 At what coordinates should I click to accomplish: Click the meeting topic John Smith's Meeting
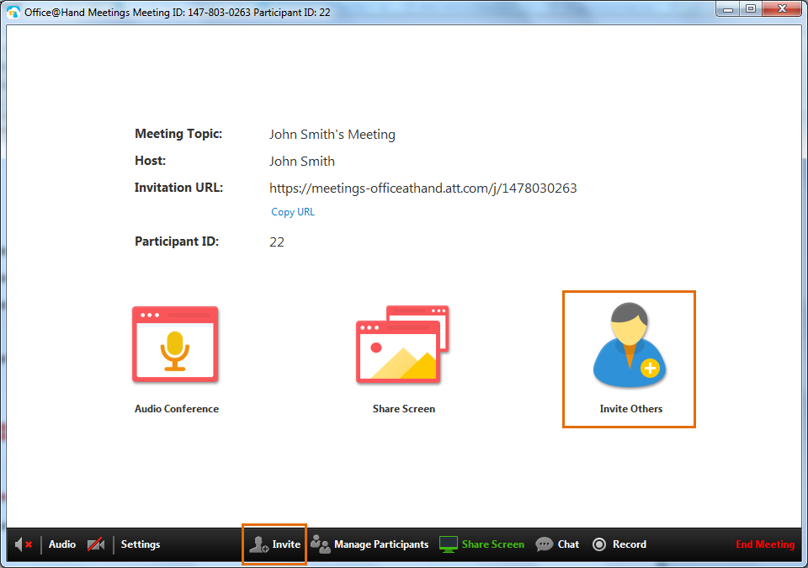coord(332,135)
